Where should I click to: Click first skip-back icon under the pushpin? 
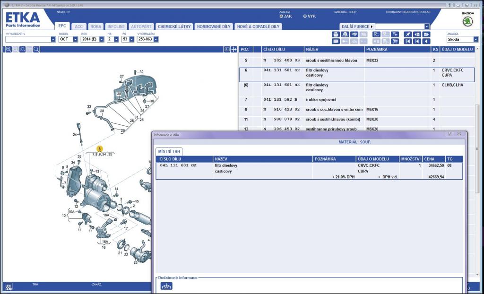408,42
